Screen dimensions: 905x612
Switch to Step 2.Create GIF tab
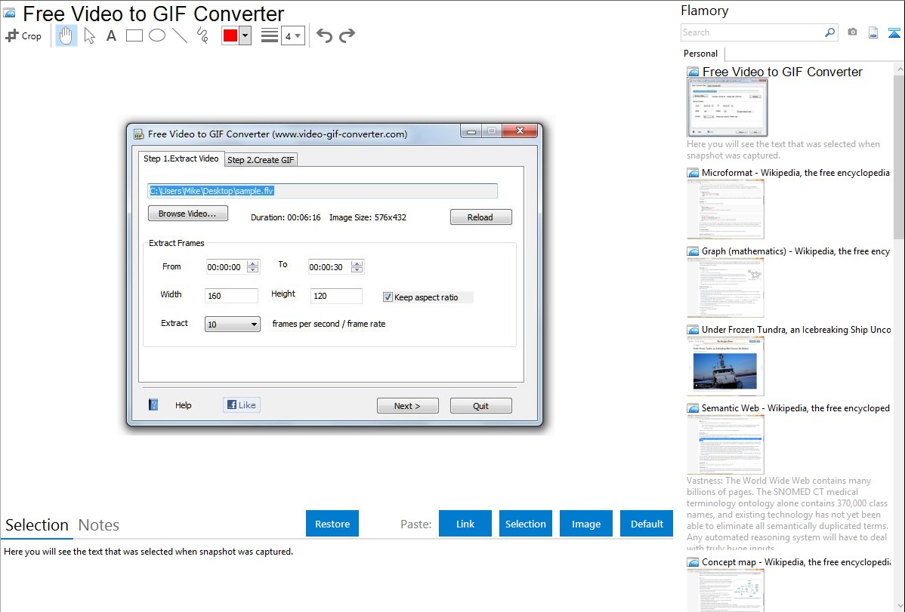261,160
